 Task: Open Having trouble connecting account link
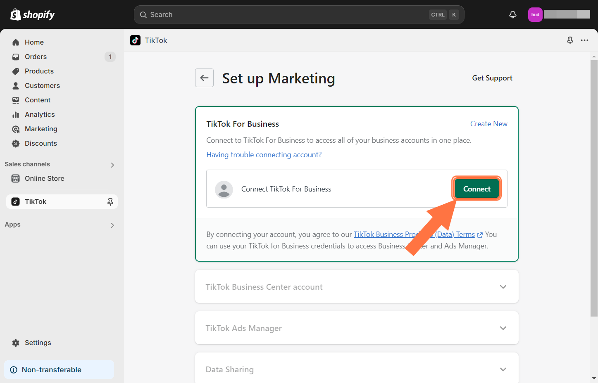264,155
